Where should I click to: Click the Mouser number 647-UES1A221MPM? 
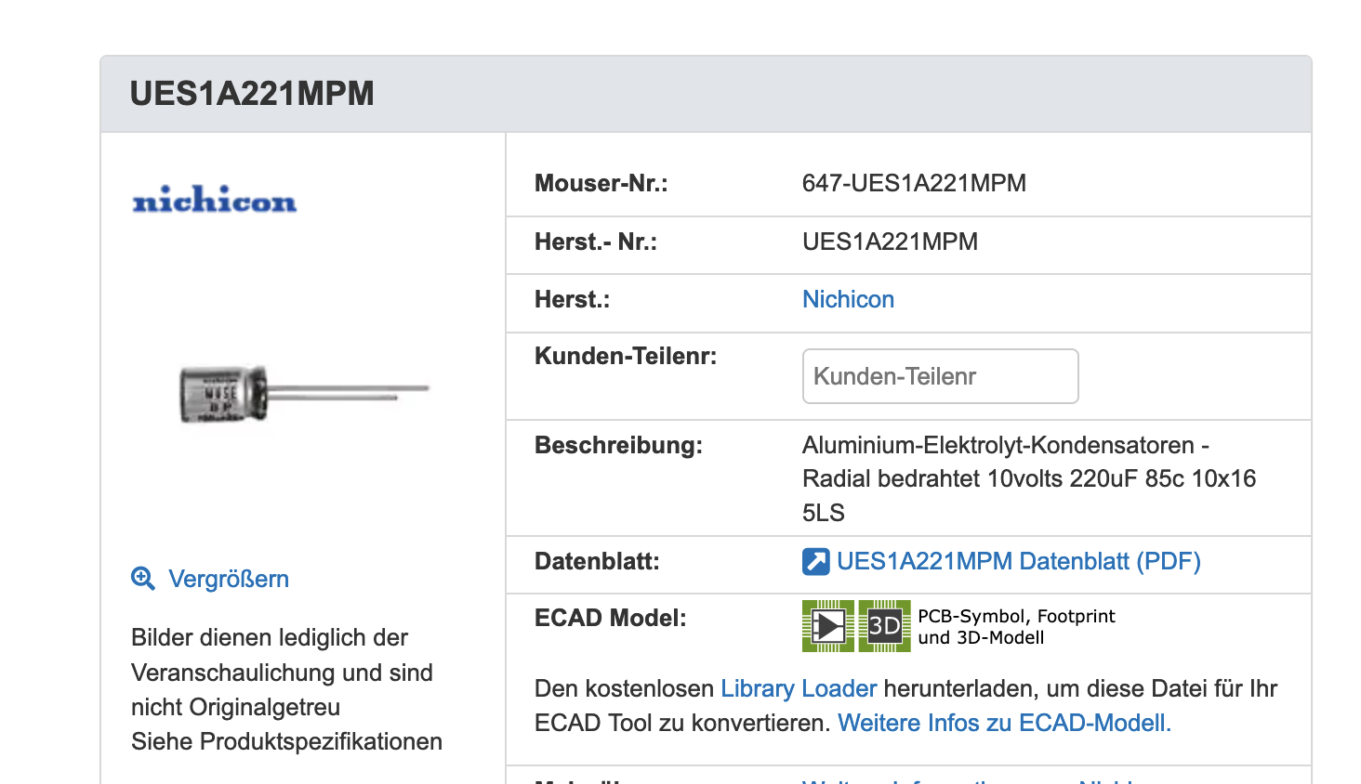tap(914, 183)
